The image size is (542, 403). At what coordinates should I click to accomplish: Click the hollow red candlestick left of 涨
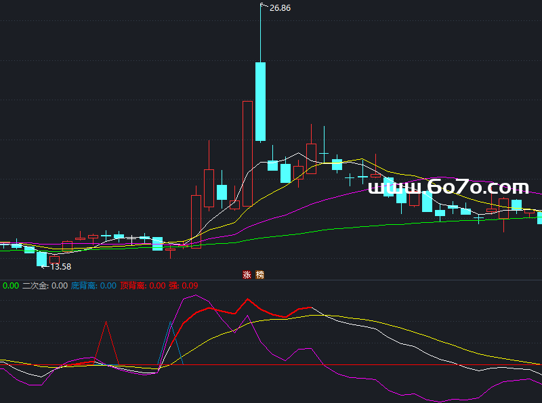pyautogui.click(x=196, y=221)
